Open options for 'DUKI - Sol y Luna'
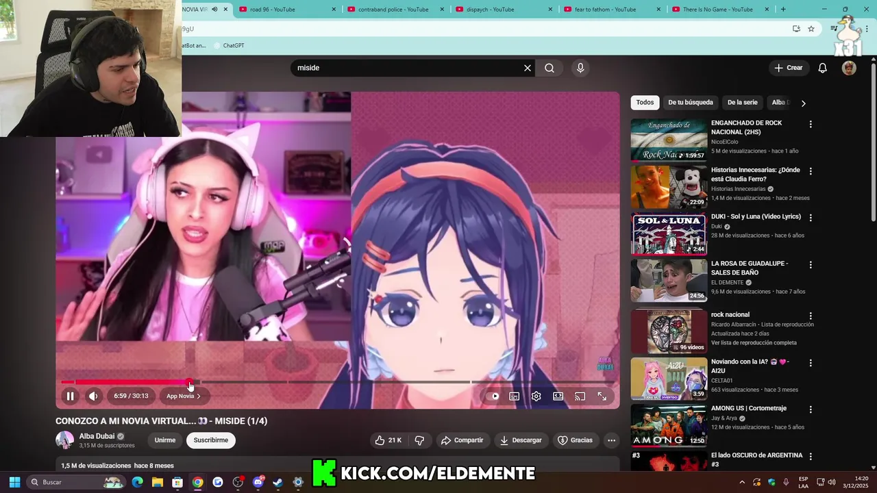 coord(811,218)
